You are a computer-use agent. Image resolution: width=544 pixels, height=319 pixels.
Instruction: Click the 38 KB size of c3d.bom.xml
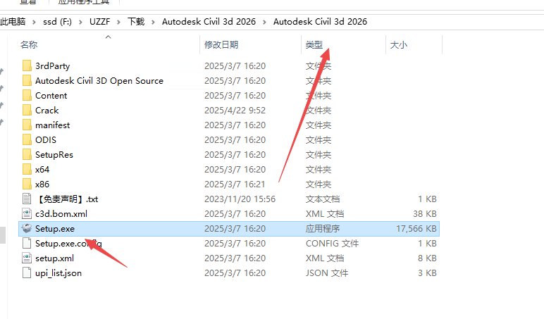(x=425, y=214)
